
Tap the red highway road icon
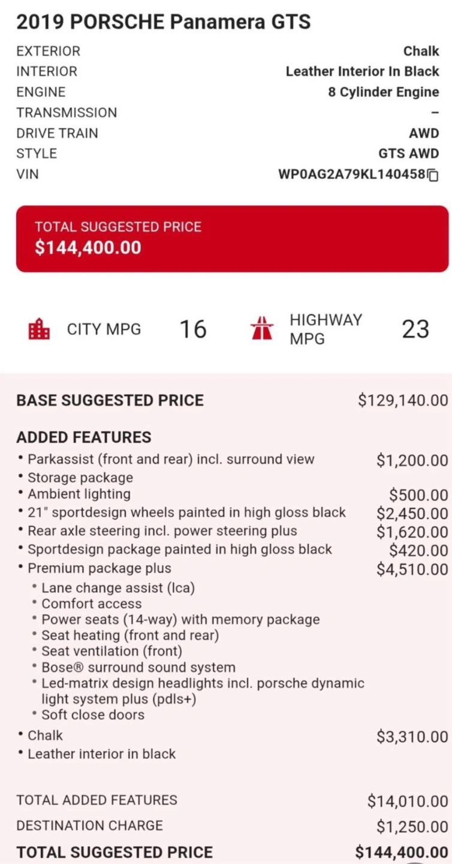point(262,329)
